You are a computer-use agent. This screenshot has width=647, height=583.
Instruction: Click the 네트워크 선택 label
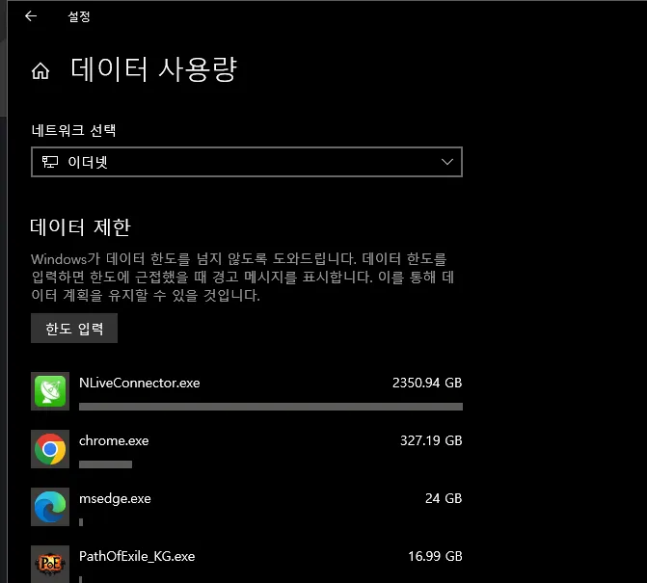coord(74,130)
